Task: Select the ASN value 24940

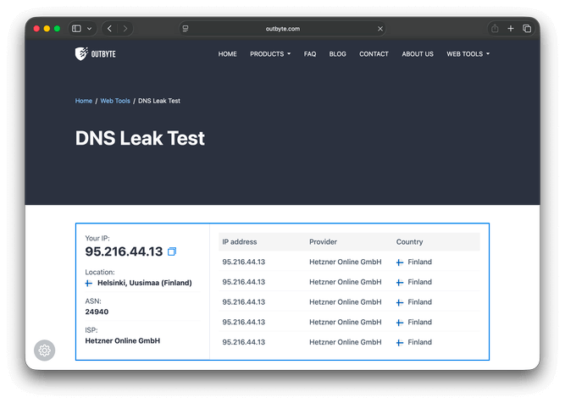Action: coord(97,312)
